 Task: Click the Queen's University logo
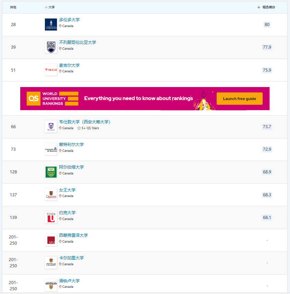click(51, 195)
